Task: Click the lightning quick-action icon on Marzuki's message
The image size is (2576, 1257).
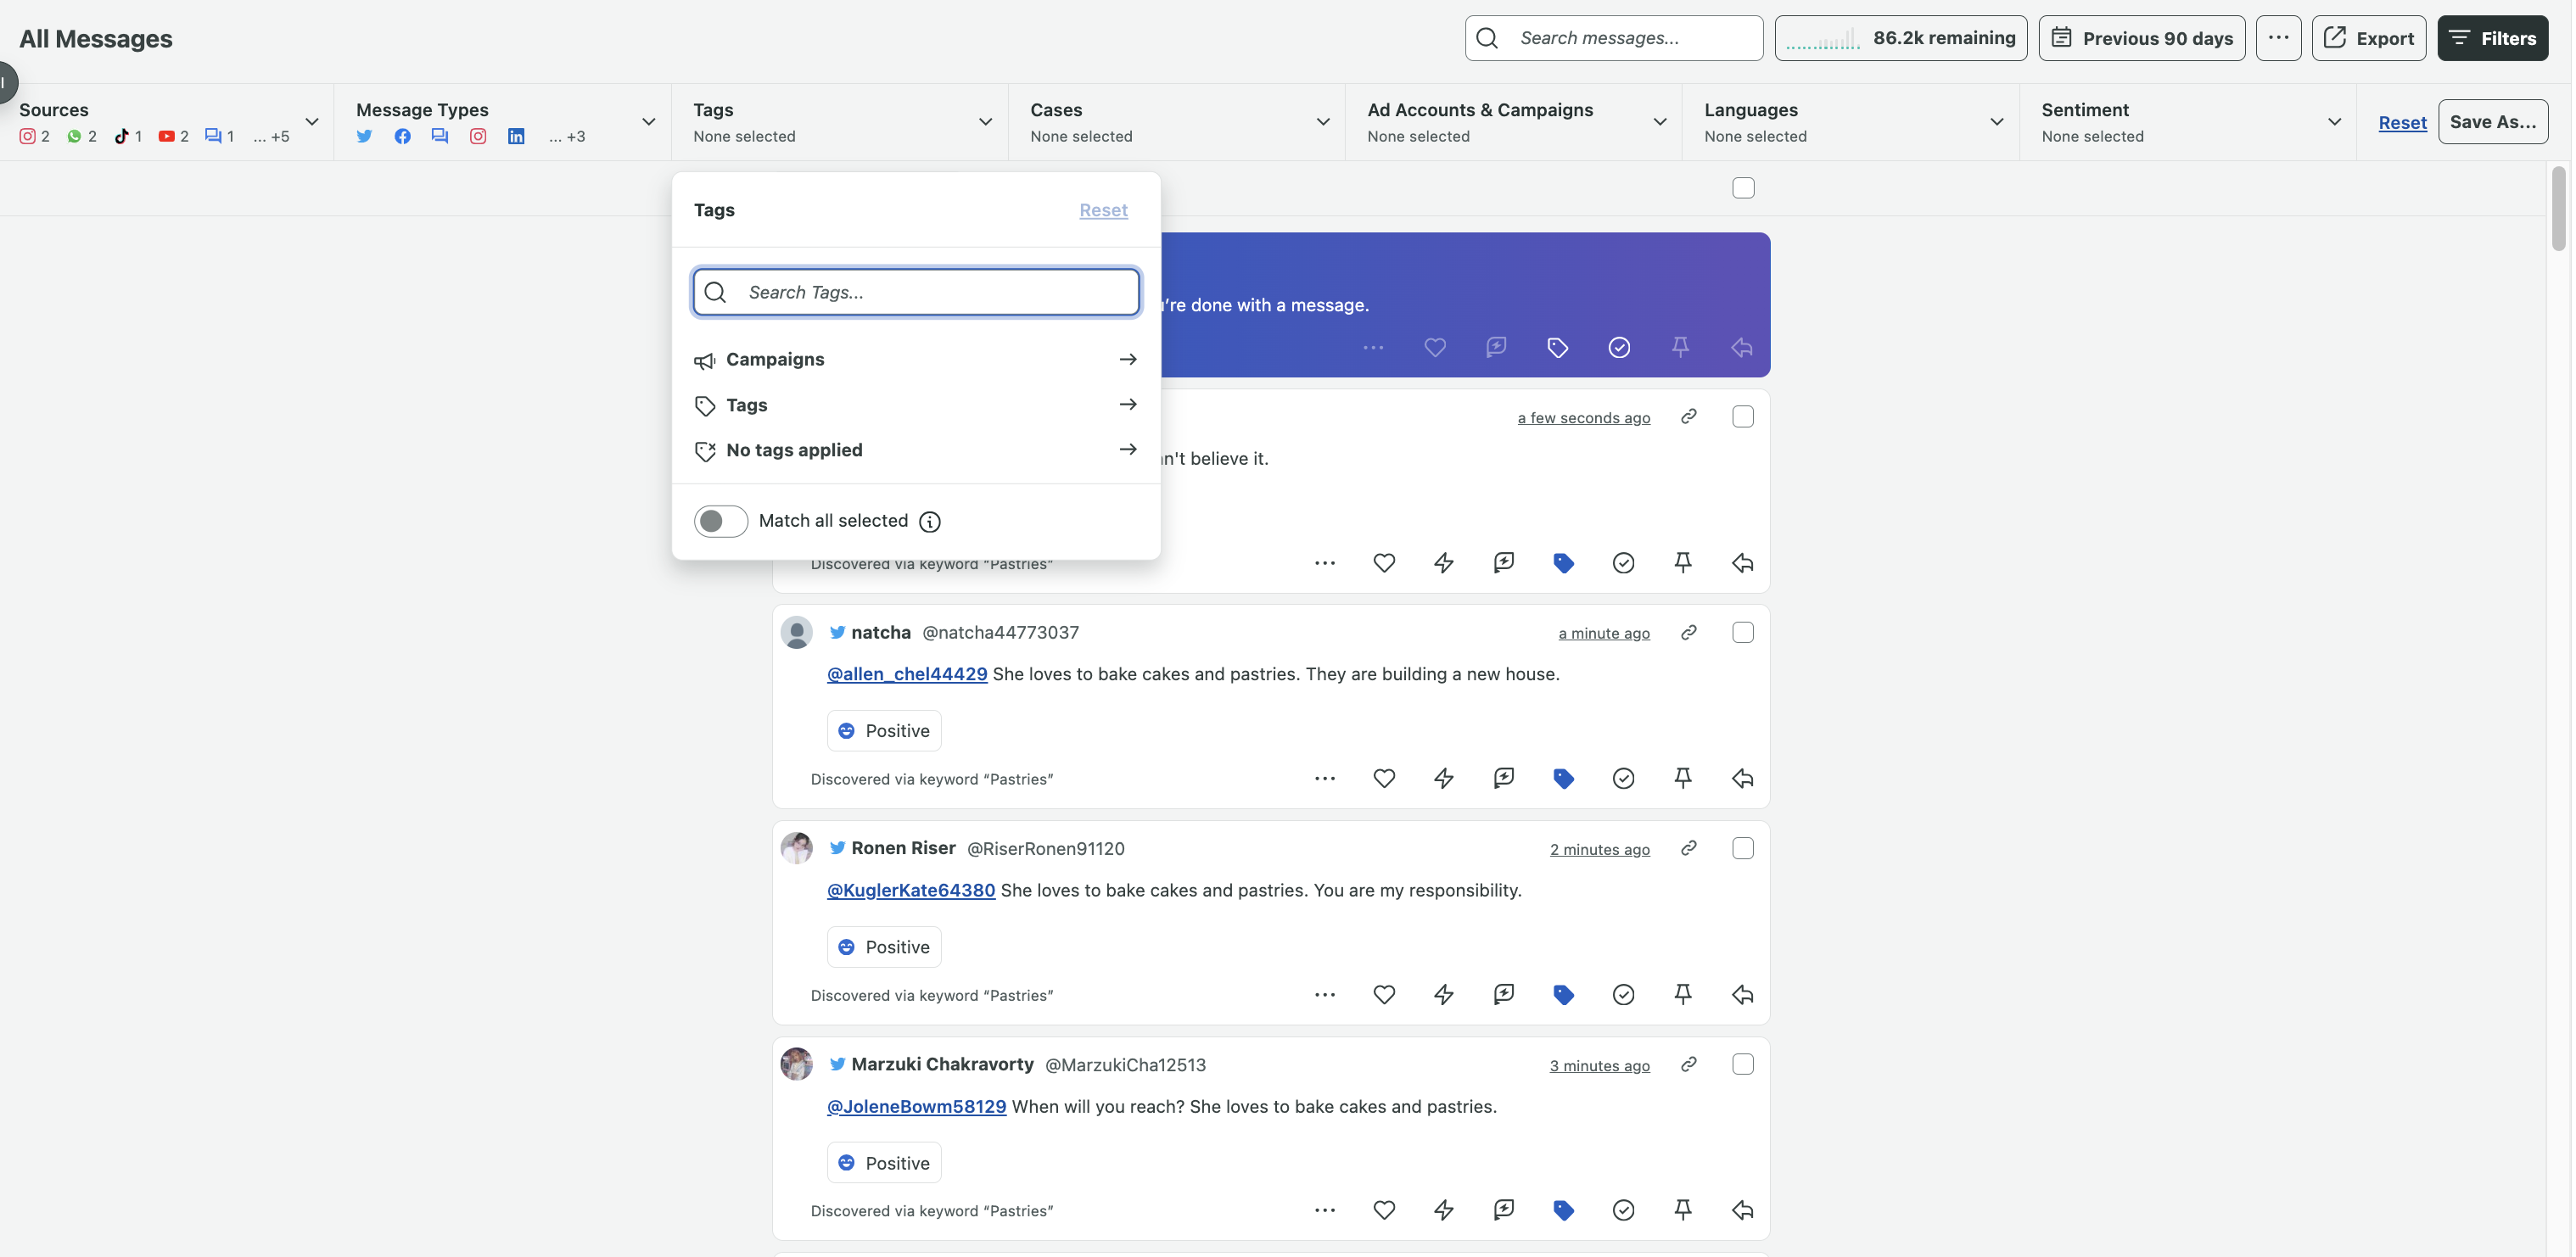Action: pos(1444,1210)
